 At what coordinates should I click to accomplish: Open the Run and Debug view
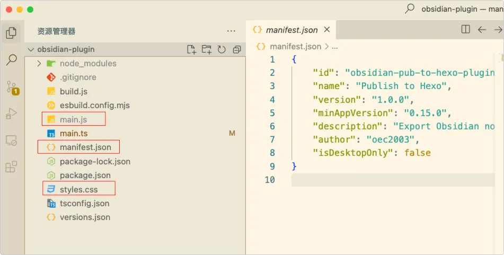coord(11,114)
